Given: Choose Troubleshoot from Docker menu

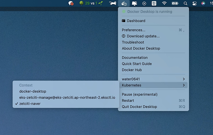Looking at the screenshot, I should 153,42.
